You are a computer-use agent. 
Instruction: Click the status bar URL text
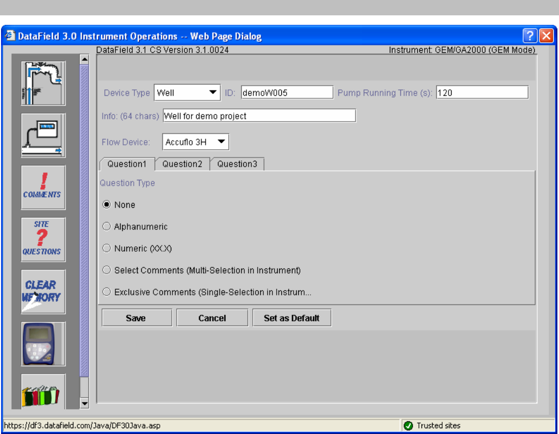click(82, 426)
